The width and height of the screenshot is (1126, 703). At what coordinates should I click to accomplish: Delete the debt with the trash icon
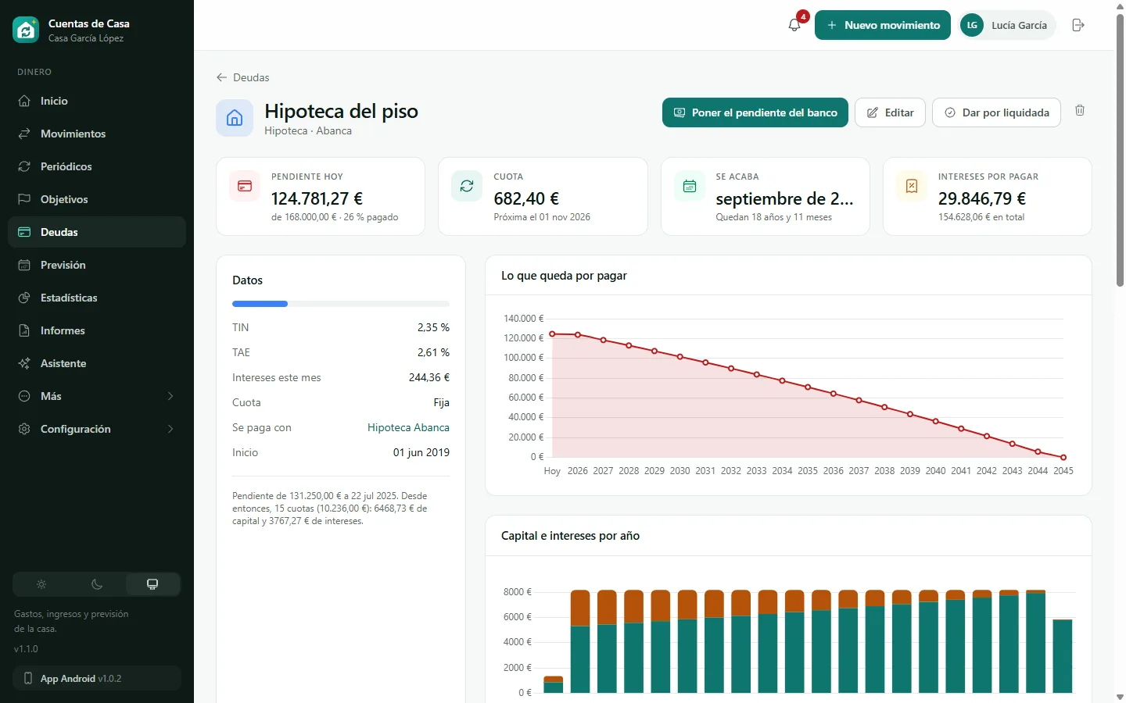tap(1080, 111)
